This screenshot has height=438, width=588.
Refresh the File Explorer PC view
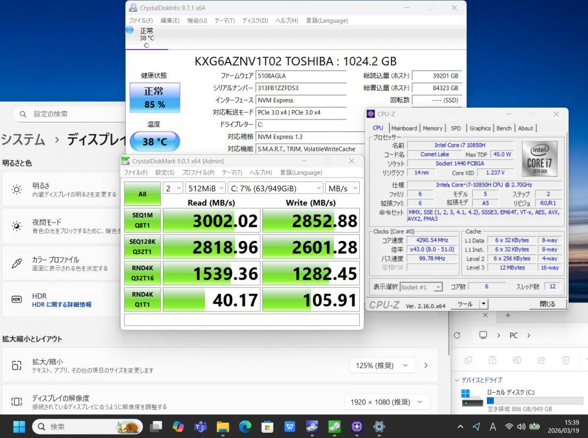coord(457,335)
